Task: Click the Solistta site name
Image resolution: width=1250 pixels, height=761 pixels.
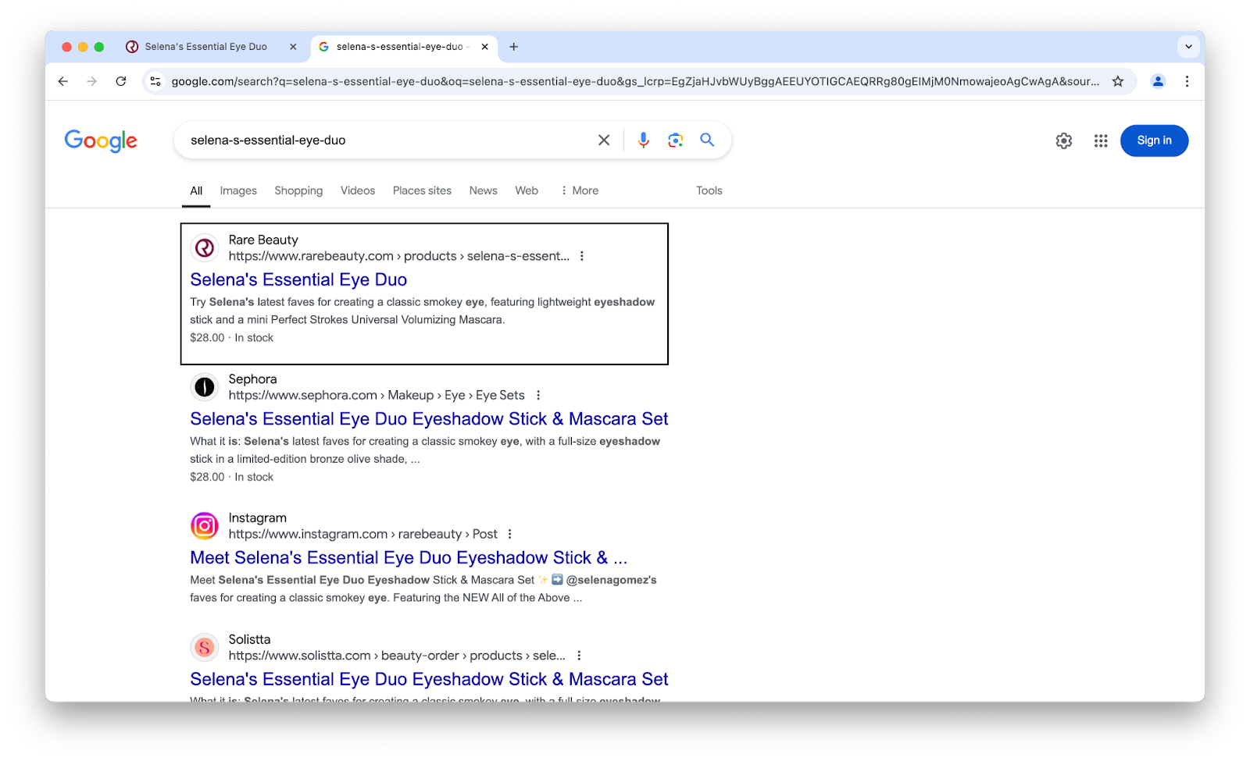Action: click(x=249, y=639)
